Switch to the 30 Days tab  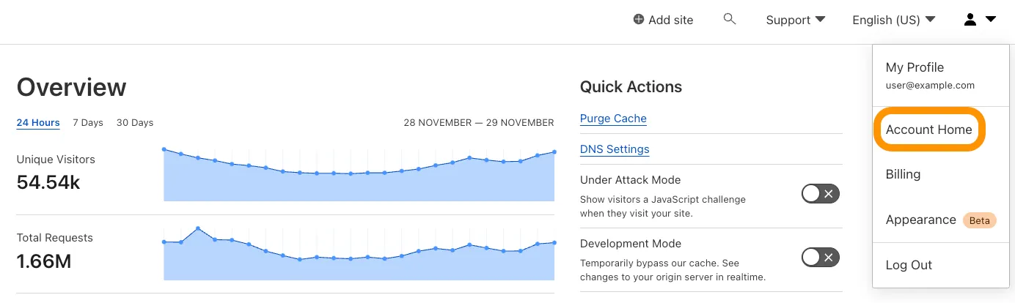tap(135, 122)
